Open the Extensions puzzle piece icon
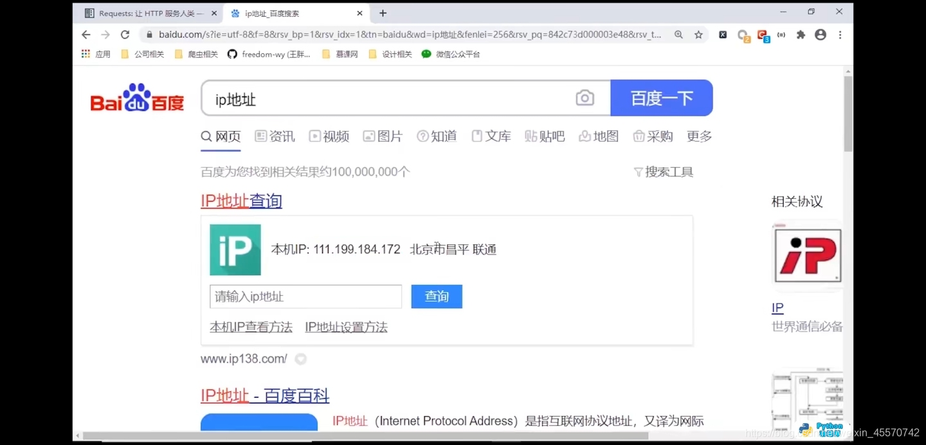926x445 pixels. (801, 35)
